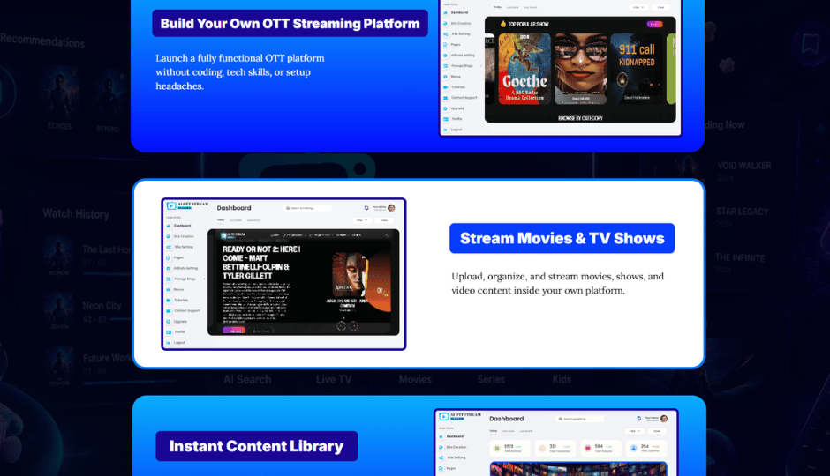The image size is (830, 476).
Task: Select Last Week tab in Instant Content Library card's dashboard
Action: [x=509, y=431]
